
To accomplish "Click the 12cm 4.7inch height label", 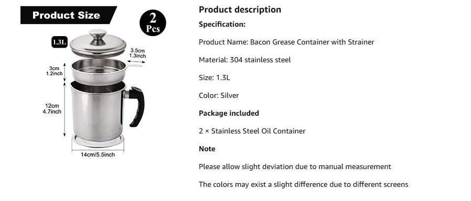I will click(52, 109).
